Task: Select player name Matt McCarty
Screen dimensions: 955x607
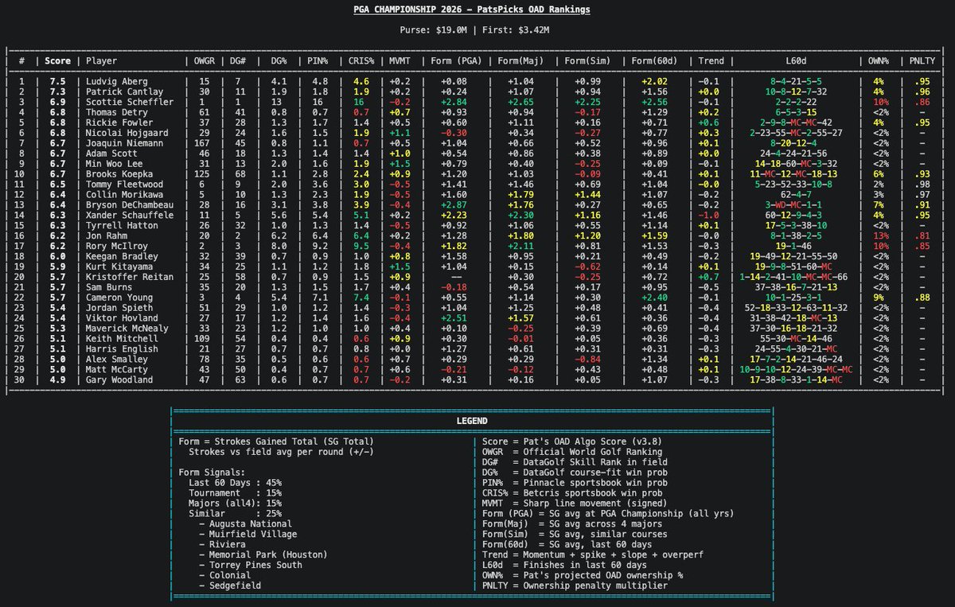Action: pos(120,371)
